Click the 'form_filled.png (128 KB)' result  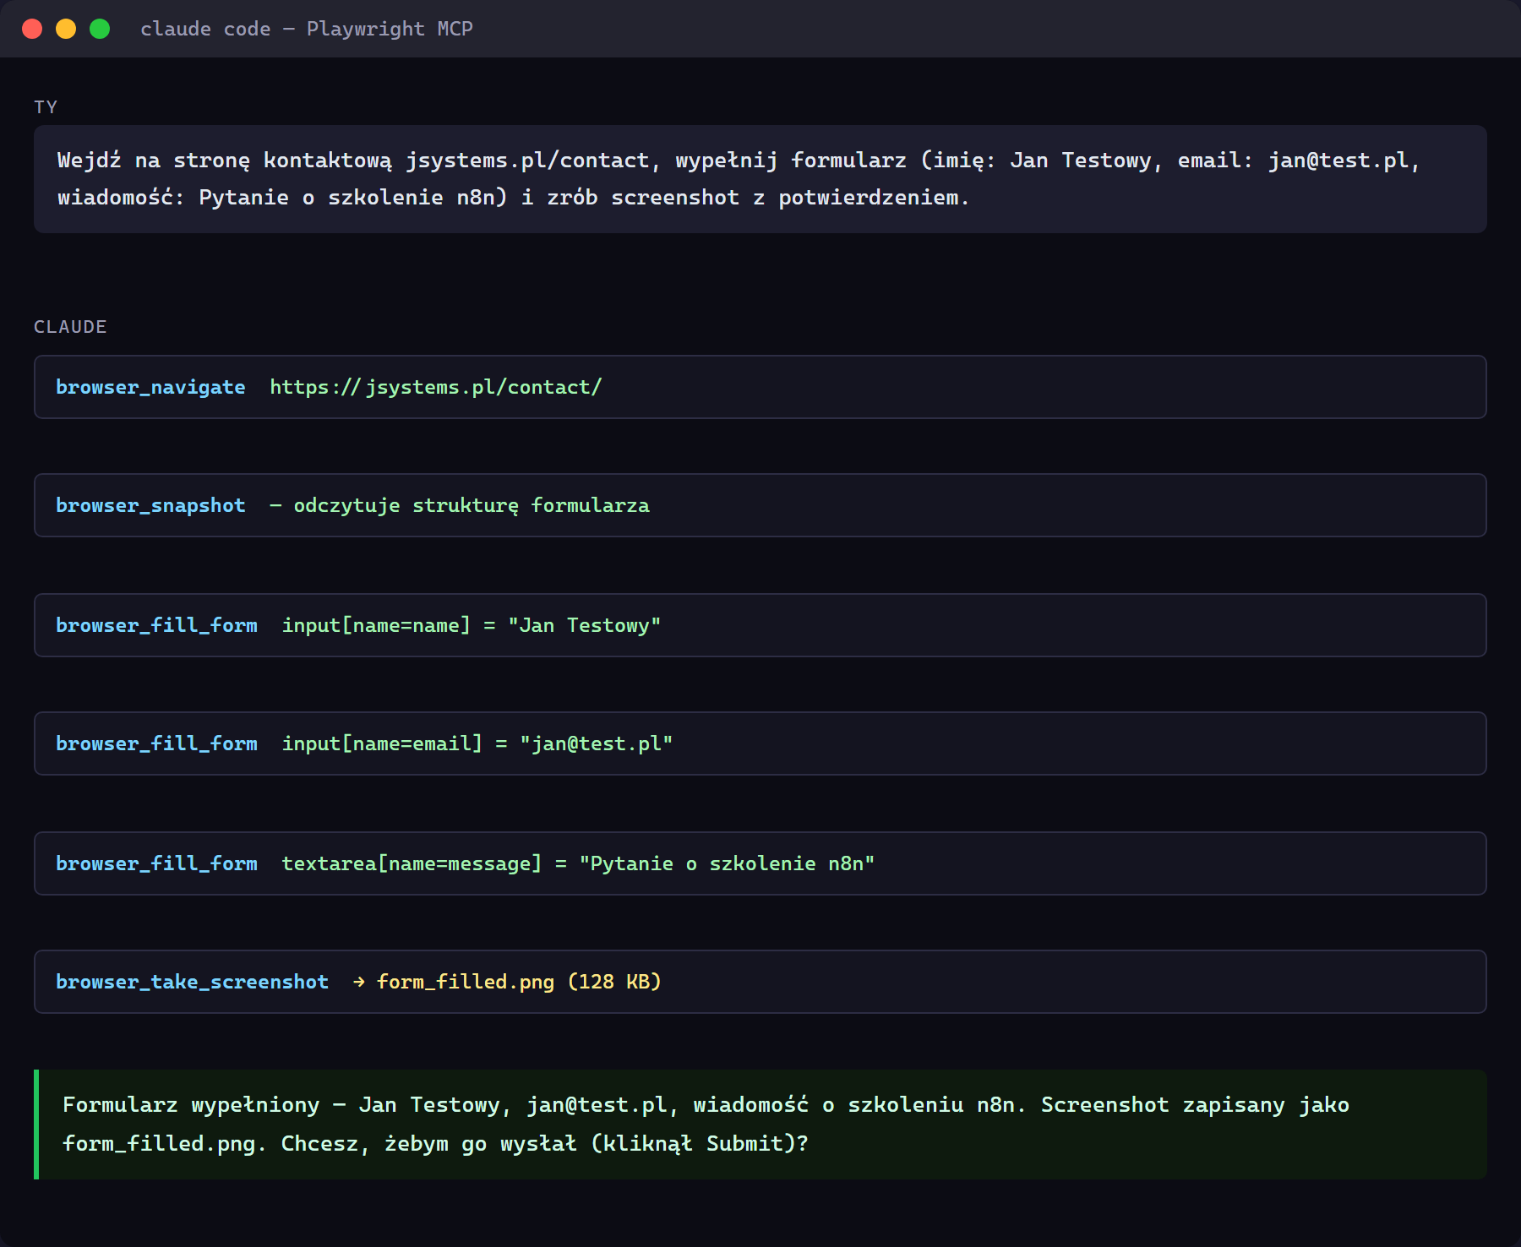tap(519, 982)
